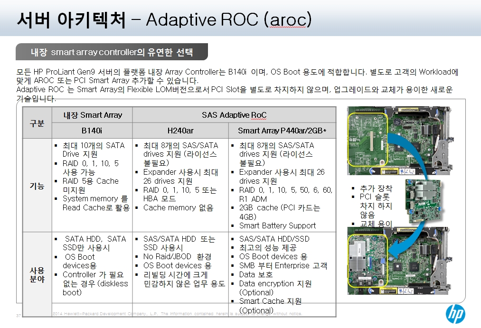481x328 pixels.
Task: Click the '내장 smart array controller의 유연한 선택' banner
Action: (x=112, y=52)
